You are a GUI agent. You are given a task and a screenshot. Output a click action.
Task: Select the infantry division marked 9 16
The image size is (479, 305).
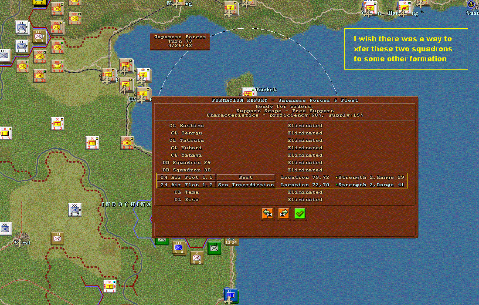57,47
